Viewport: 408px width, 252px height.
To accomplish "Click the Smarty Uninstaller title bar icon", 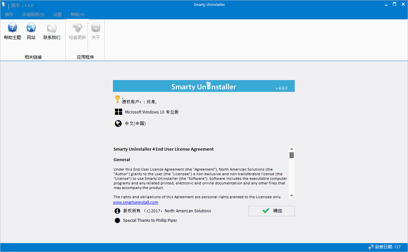I will coord(3,4).
